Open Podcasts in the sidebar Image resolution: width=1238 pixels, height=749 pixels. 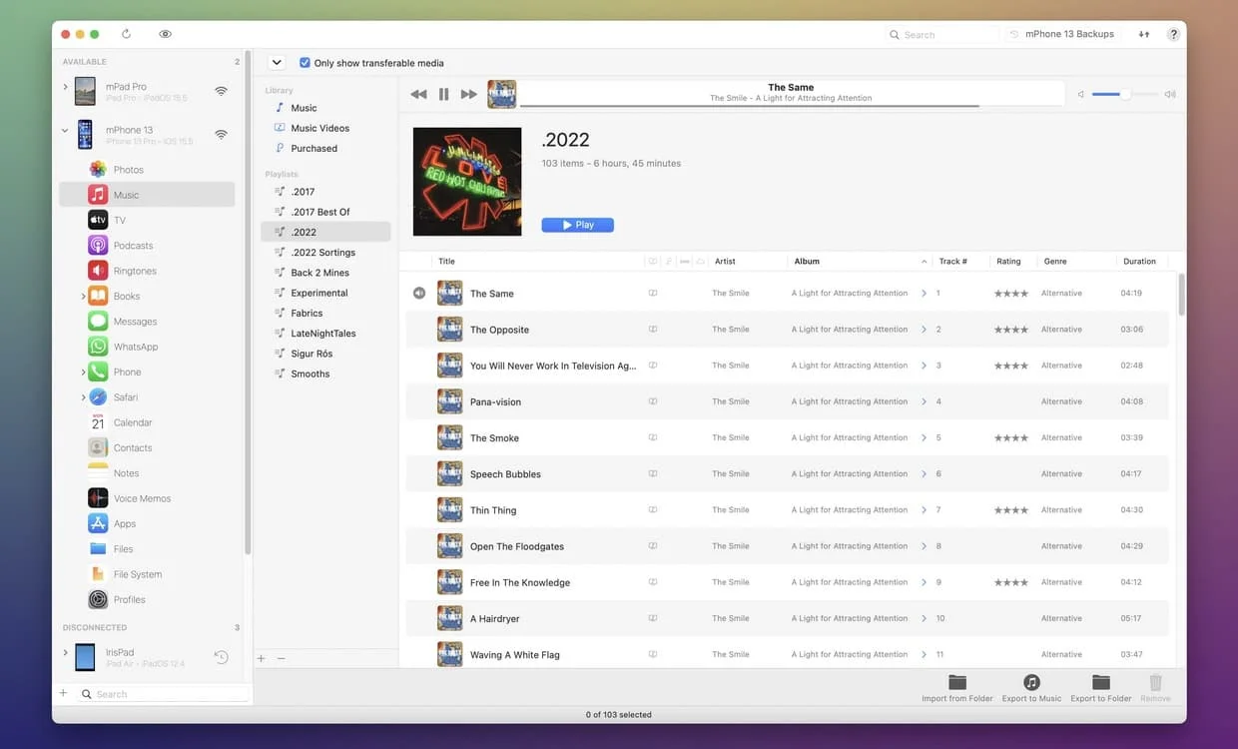pos(133,246)
